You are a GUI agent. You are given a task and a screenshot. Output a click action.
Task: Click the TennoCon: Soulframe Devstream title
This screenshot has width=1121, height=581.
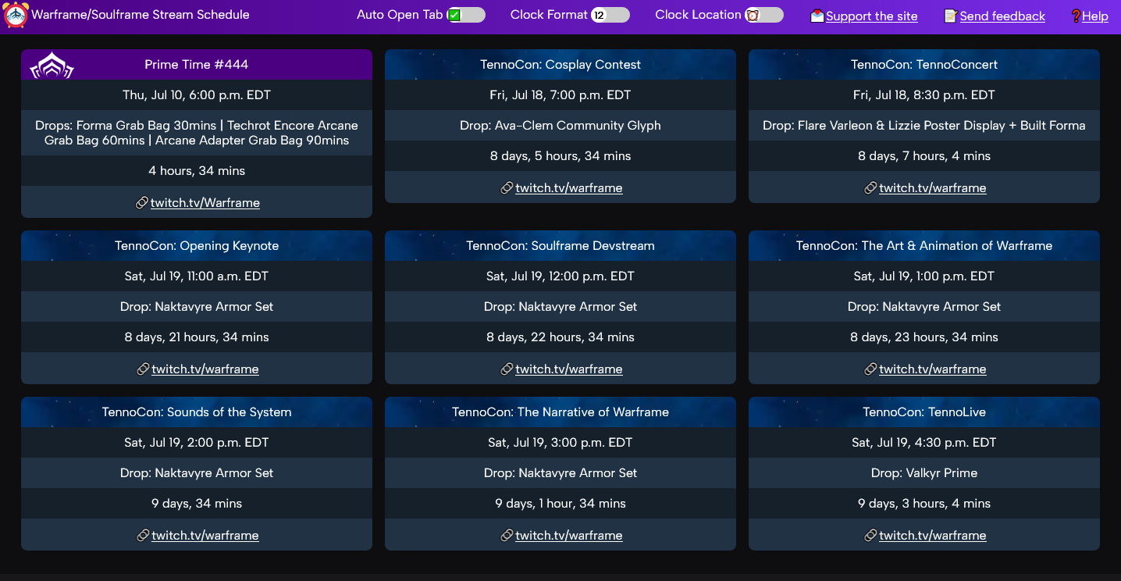560,245
